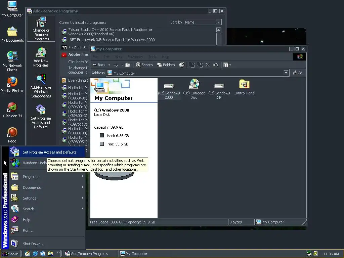344x258 pixels.
Task: Open Mozilla Firefox desktop shortcut
Action: click(12, 85)
